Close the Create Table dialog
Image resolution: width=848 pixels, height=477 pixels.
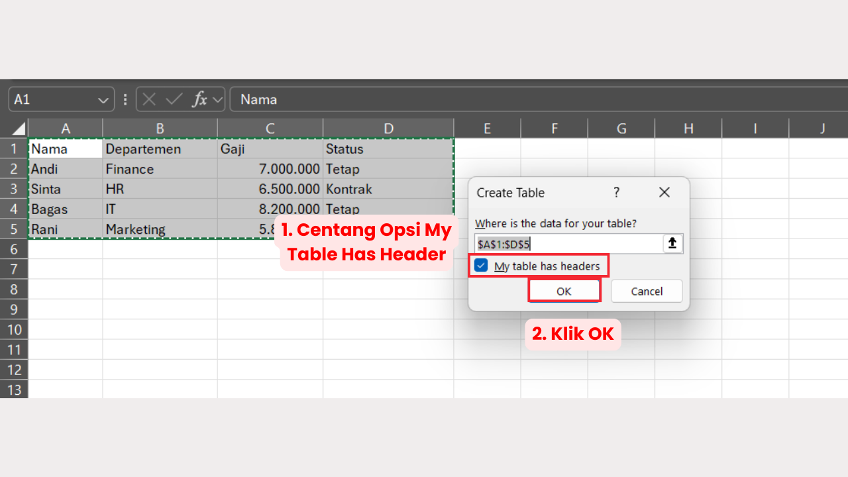[x=664, y=192]
